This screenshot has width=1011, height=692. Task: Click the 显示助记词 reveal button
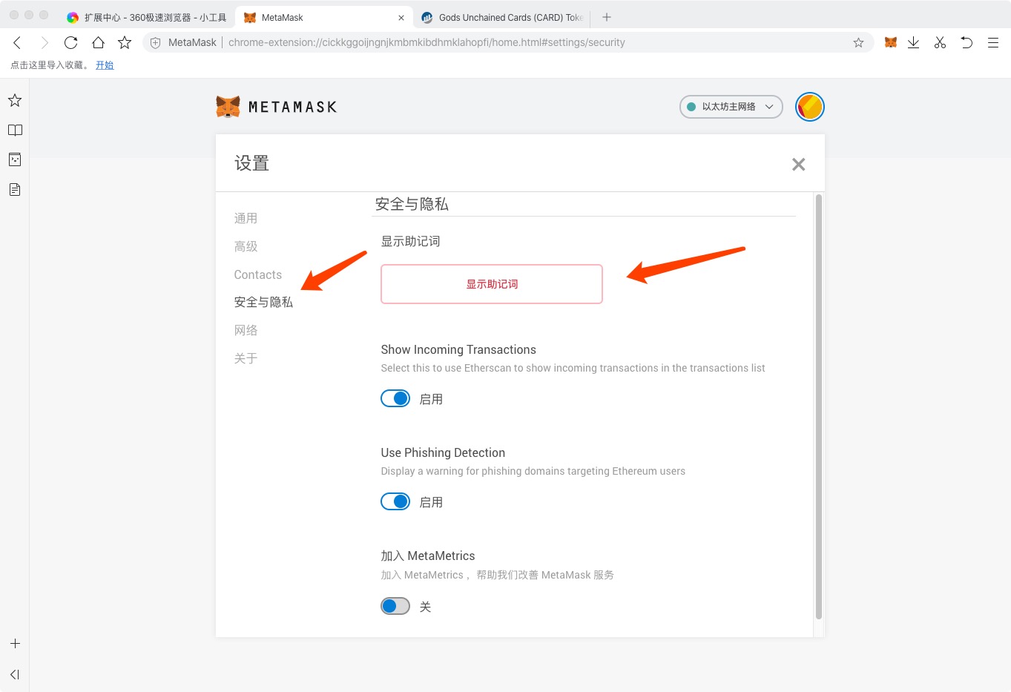tap(492, 284)
